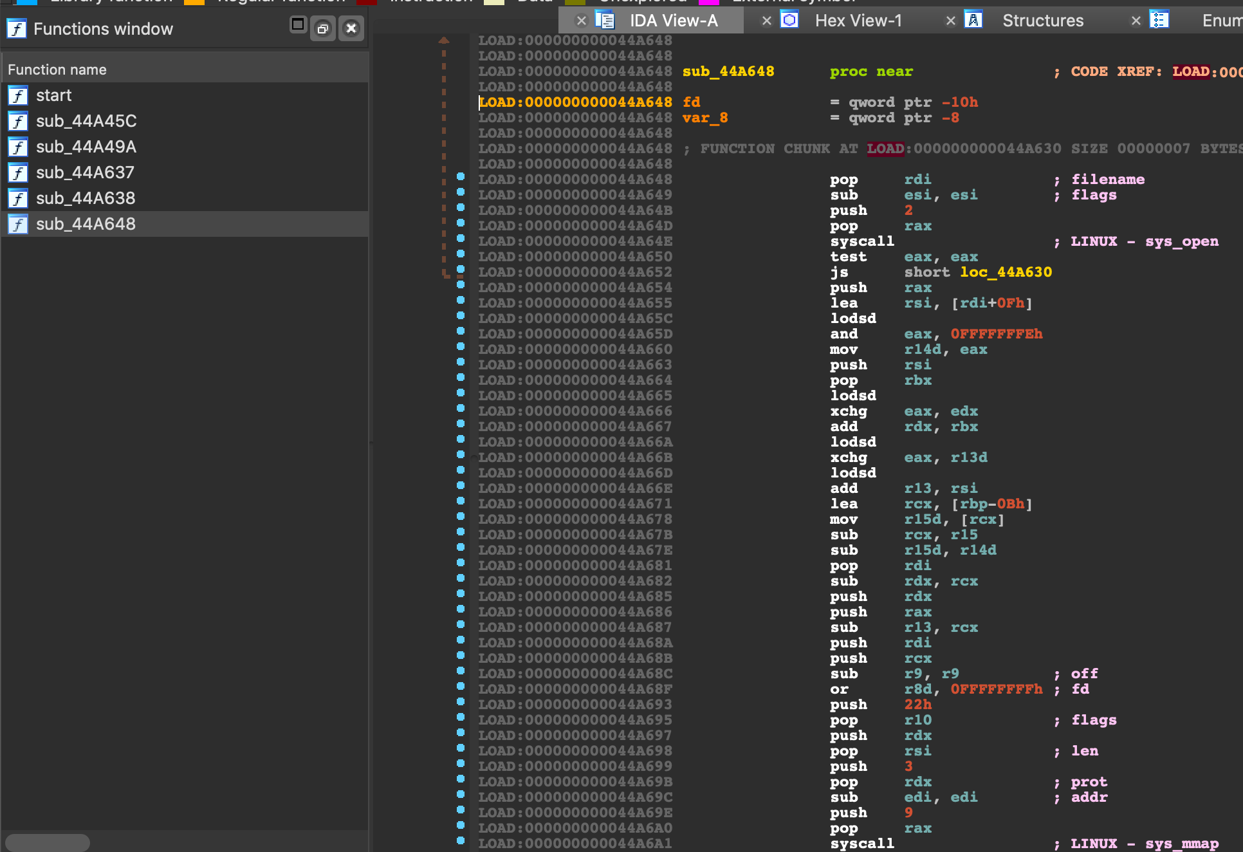Toggle breakpoint dot at address 44A648 pop rdi
Screen dimensions: 1243x852
pyautogui.click(x=461, y=176)
